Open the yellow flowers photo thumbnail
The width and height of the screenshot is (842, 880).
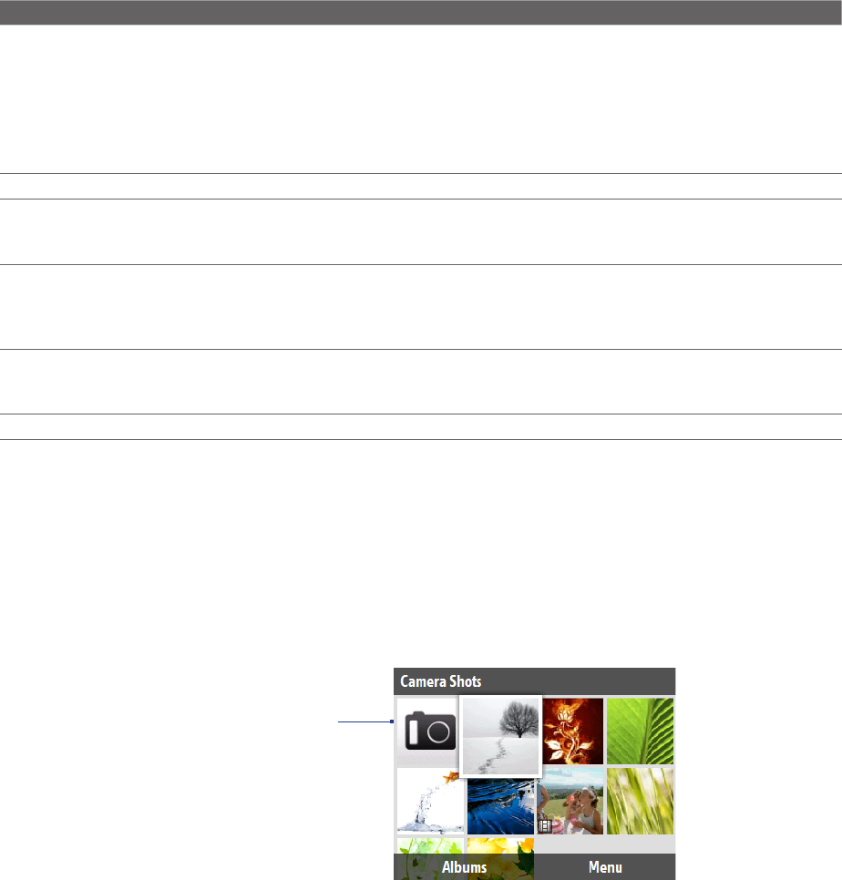click(x=500, y=845)
